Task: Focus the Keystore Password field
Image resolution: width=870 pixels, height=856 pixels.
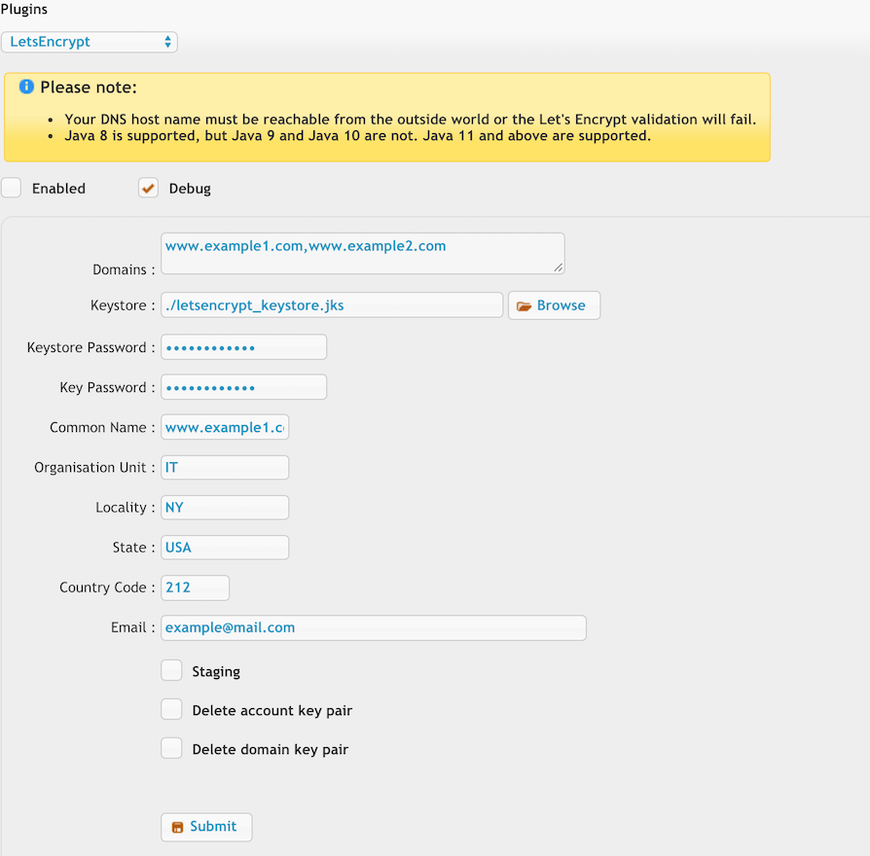Action: pyautogui.click(x=243, y=347)
